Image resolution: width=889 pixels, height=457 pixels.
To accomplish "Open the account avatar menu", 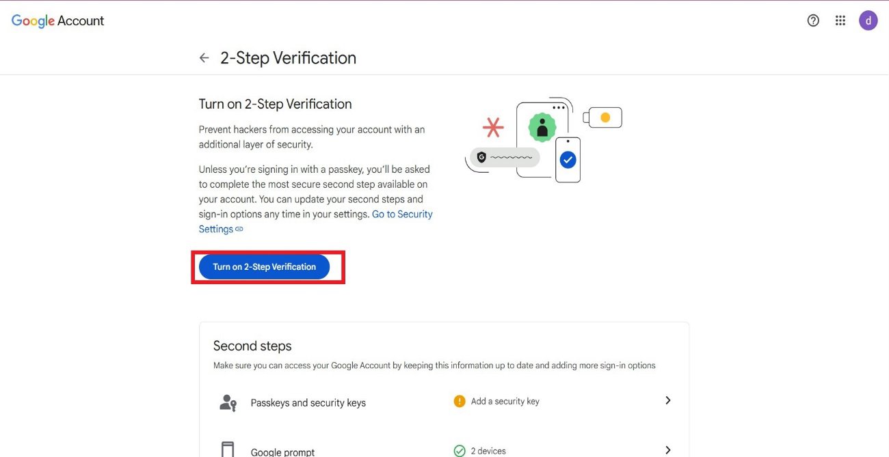I will (868, 20).
